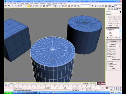Choose the Select and Move tool

(x=41, y=6)
